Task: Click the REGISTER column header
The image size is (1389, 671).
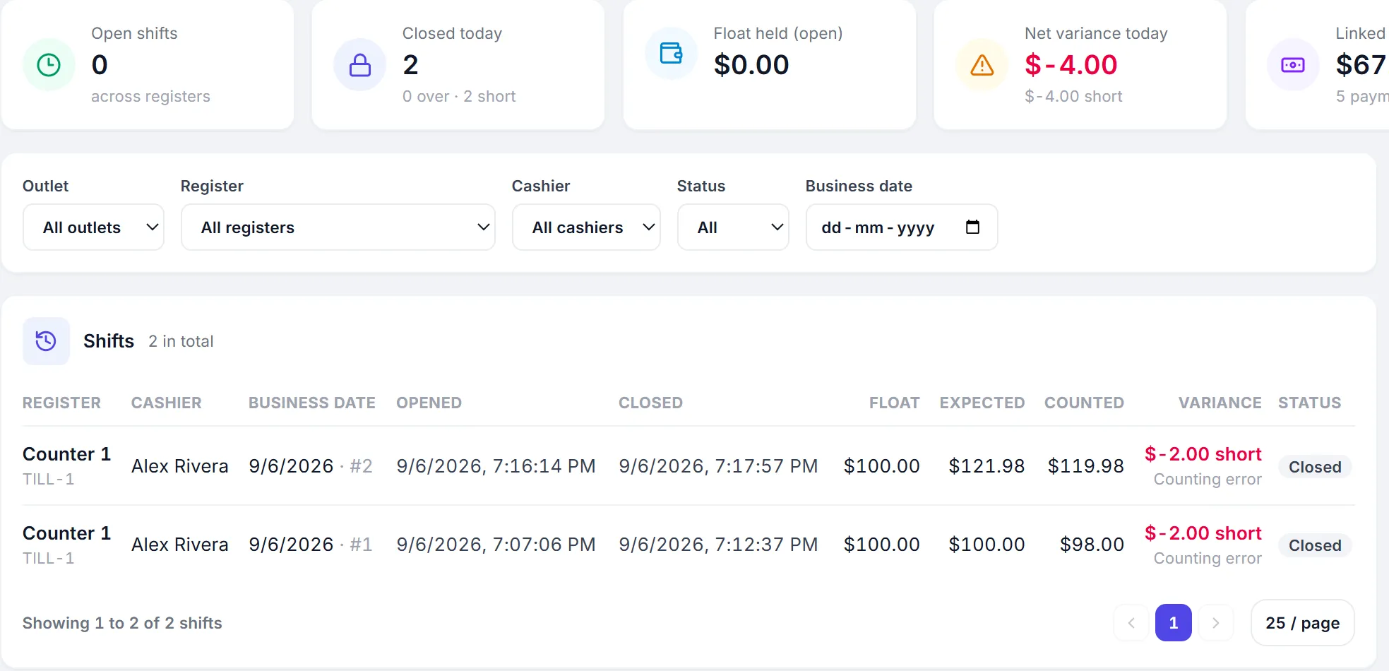Action: 62,403
